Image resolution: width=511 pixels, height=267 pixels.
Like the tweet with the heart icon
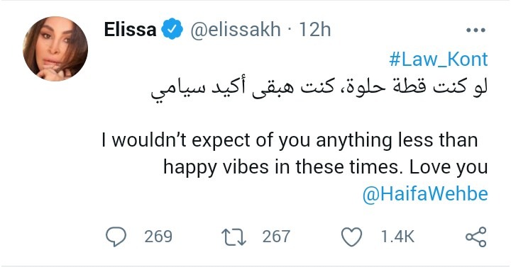point(351,237)
